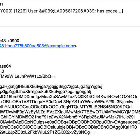
Task: Click the base64 line starting 'OiAyMDApDQoNCuips'
Action: tap(70, 122)
